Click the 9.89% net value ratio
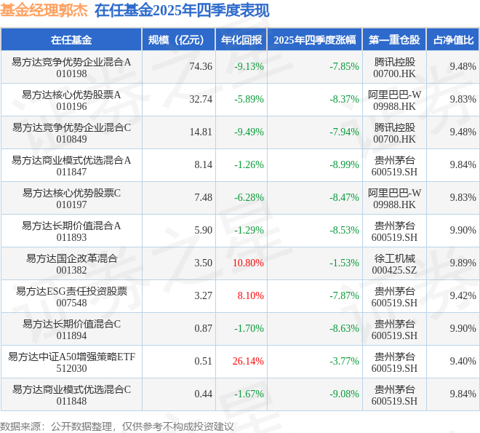 point(463,263)
